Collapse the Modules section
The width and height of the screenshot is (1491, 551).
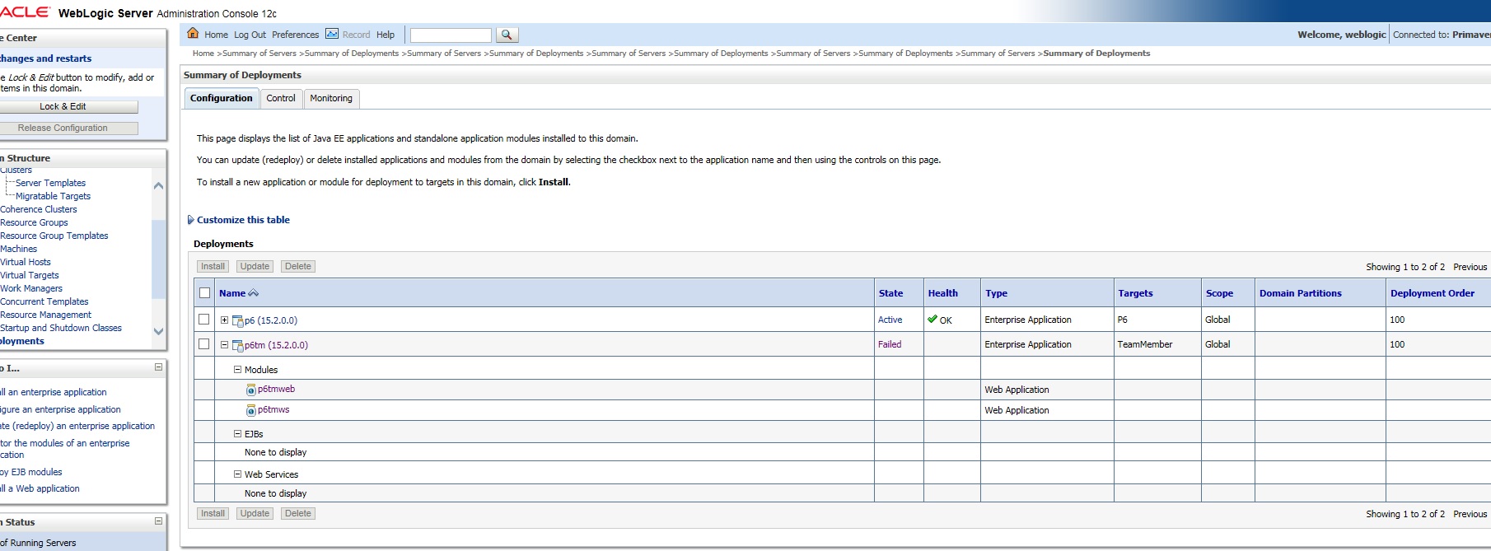[x=237, y=370]
